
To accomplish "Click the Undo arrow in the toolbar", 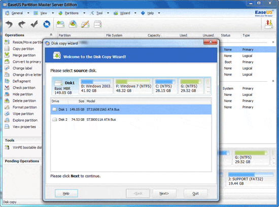I will (x=9, y=24).
